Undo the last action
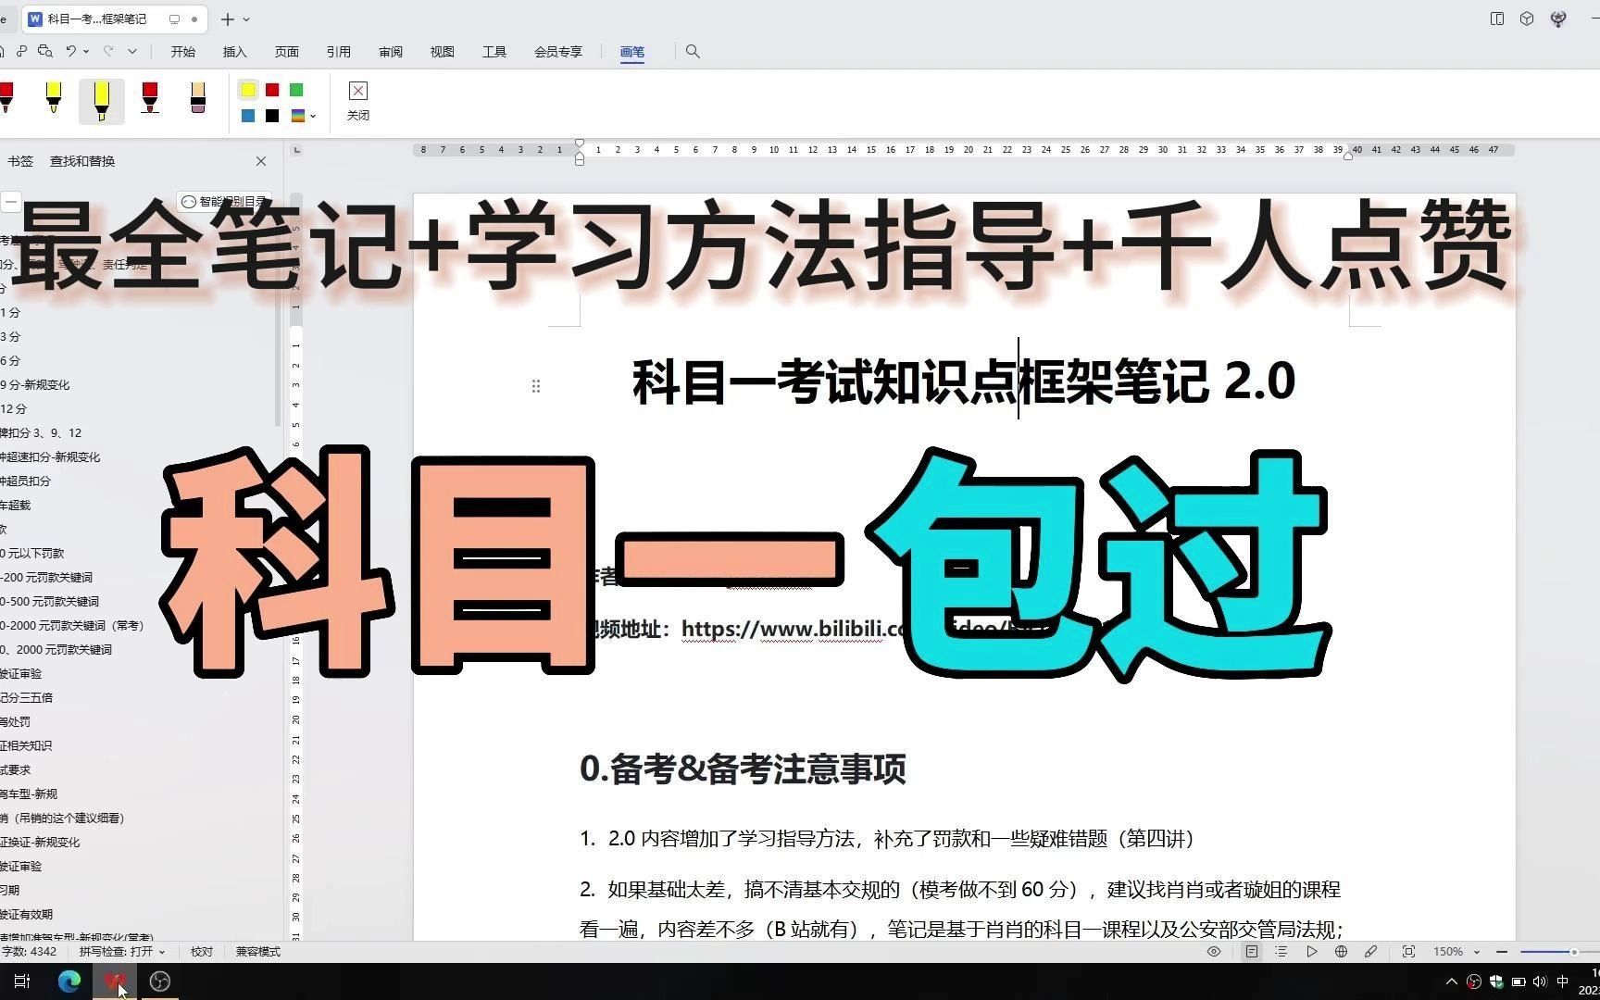Viewport: 1600px width, 1000px height. [70, 51]
